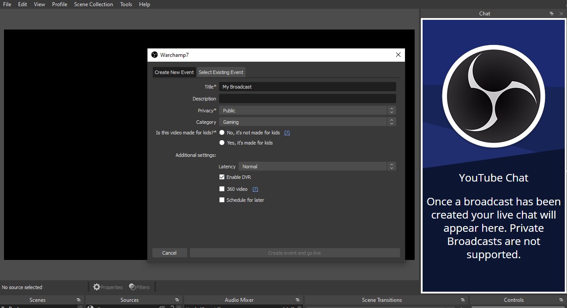The image size is (567, 308).
Task: Select "Yes, it's made for kids"
Action: (222, 143)
